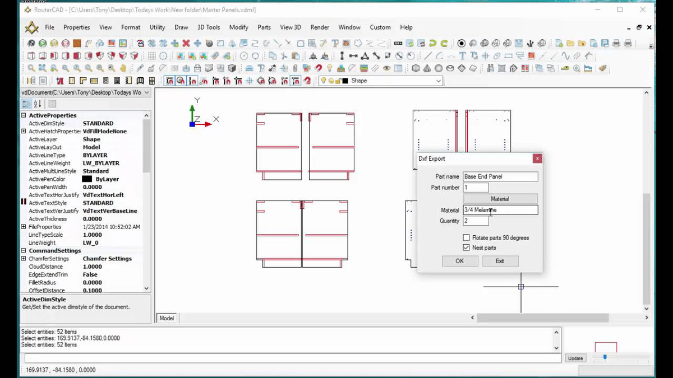Click the orange square icon in top toolbar

coord(77,43)
